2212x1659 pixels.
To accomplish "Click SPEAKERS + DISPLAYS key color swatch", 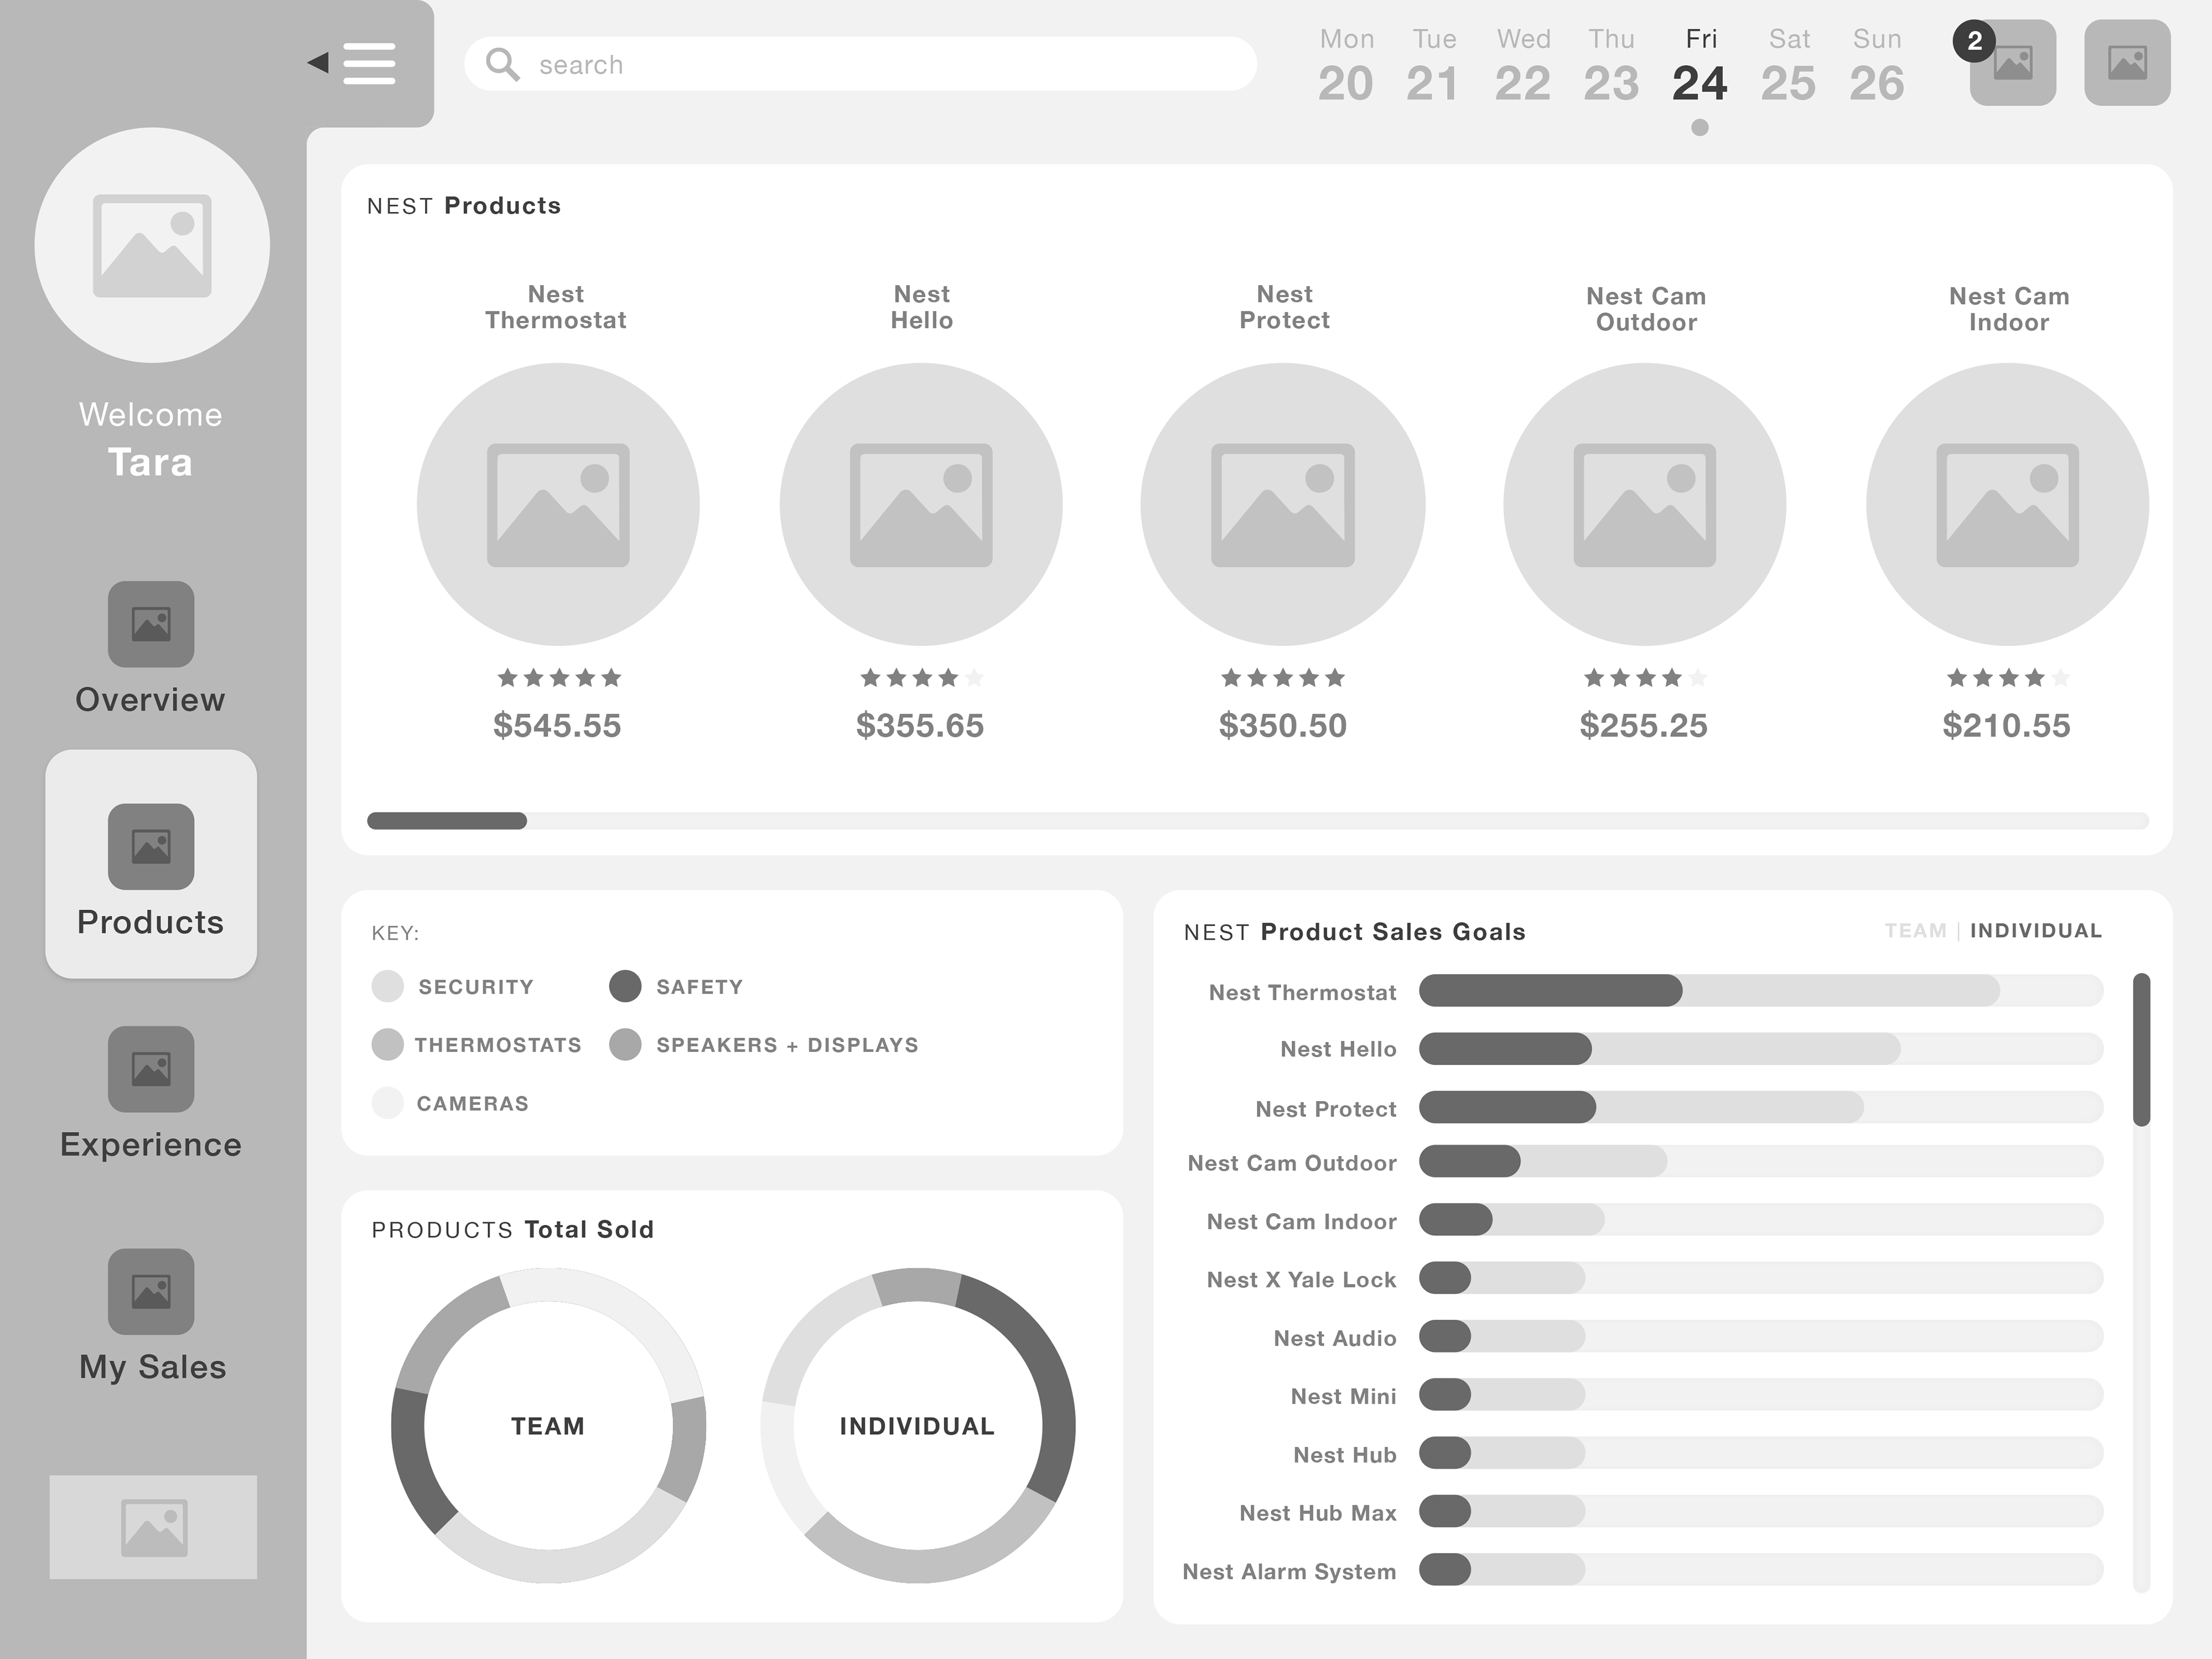I will pos(625,1044).
